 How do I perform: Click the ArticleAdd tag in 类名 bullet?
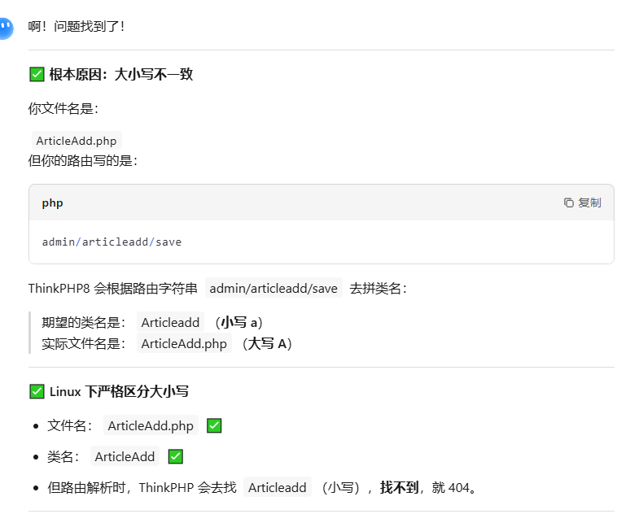[x=125, y=456]
